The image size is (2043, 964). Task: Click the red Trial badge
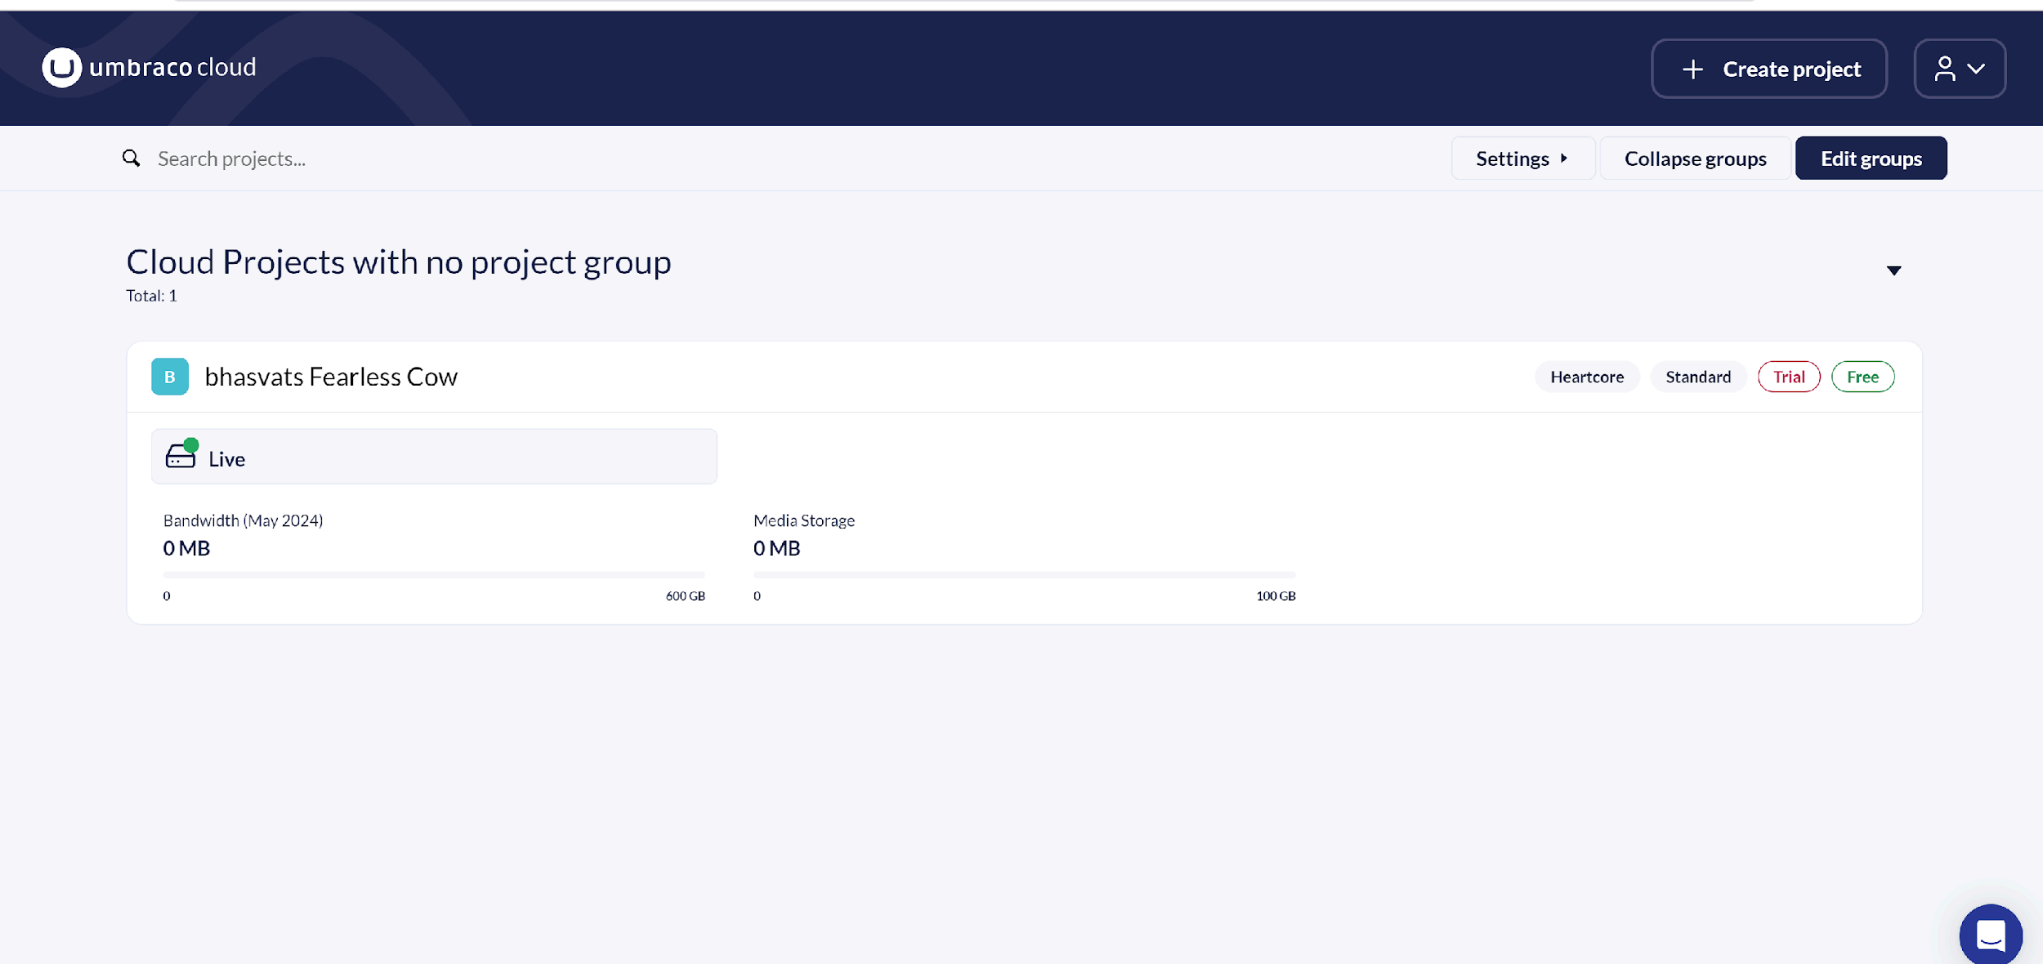pos(1788,377)
